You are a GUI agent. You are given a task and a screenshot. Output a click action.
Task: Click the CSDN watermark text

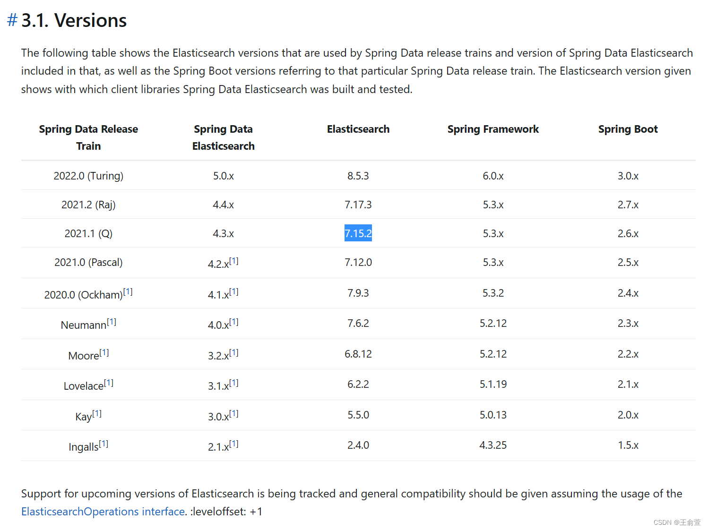point(677,522)
